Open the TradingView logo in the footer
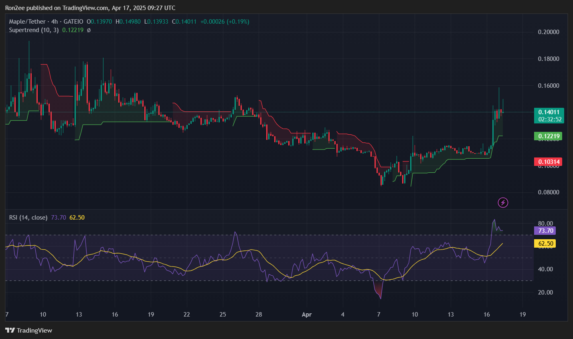The image size is (573, 339). click(29, 331)
